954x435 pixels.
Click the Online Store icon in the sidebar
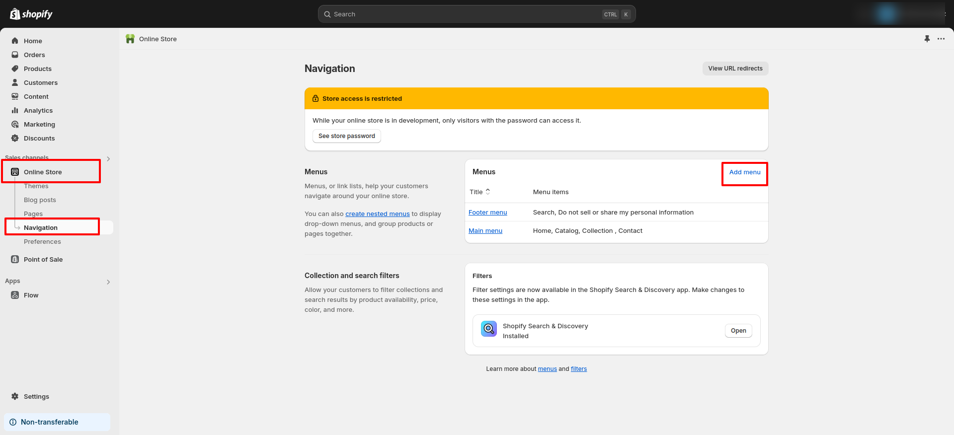pos(15,172)
